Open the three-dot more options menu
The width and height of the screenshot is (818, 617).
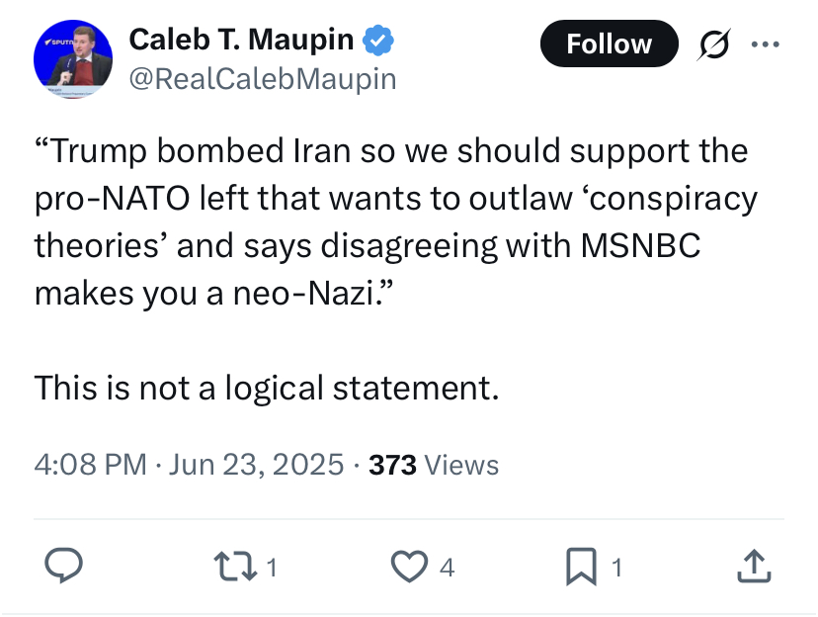(x=766, y=44)
